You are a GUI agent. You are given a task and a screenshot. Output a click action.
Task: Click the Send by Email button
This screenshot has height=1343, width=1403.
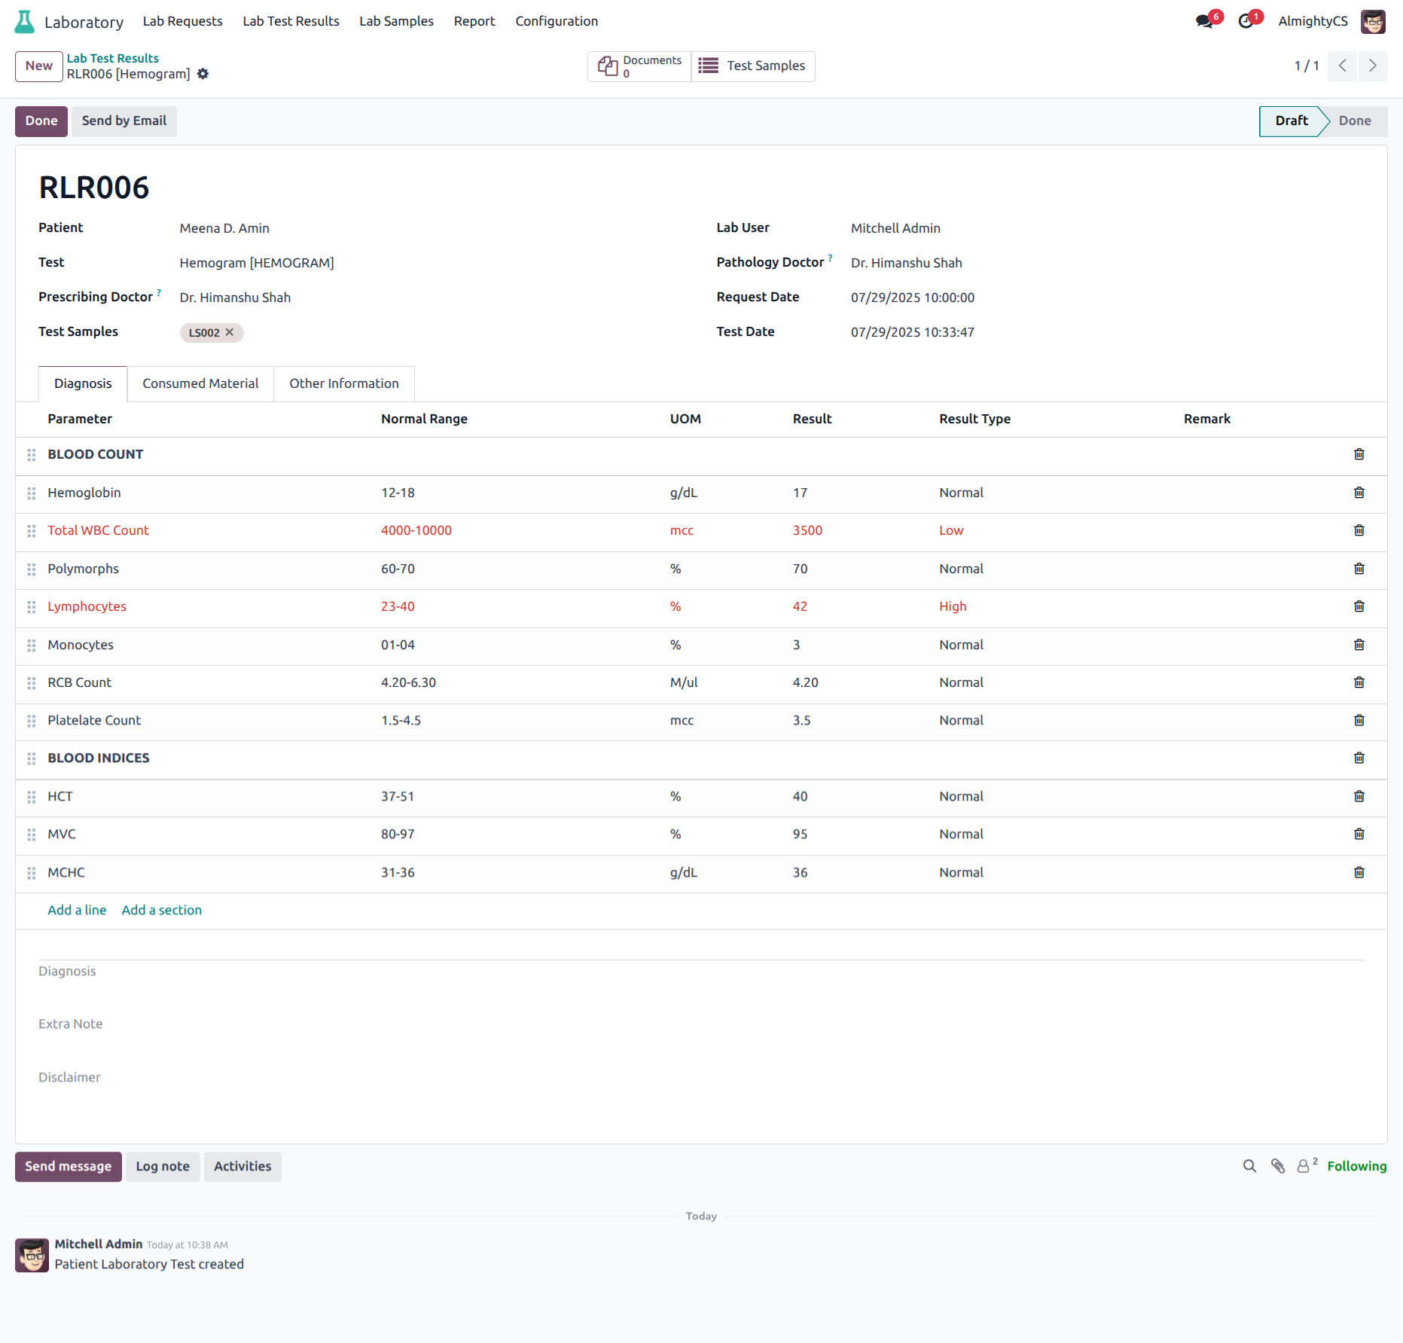(x=124, y=121)
